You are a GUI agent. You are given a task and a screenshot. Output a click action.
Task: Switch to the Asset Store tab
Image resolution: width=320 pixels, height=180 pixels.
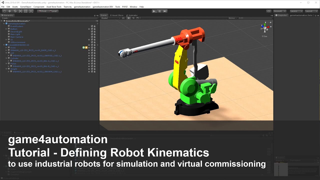116,15
